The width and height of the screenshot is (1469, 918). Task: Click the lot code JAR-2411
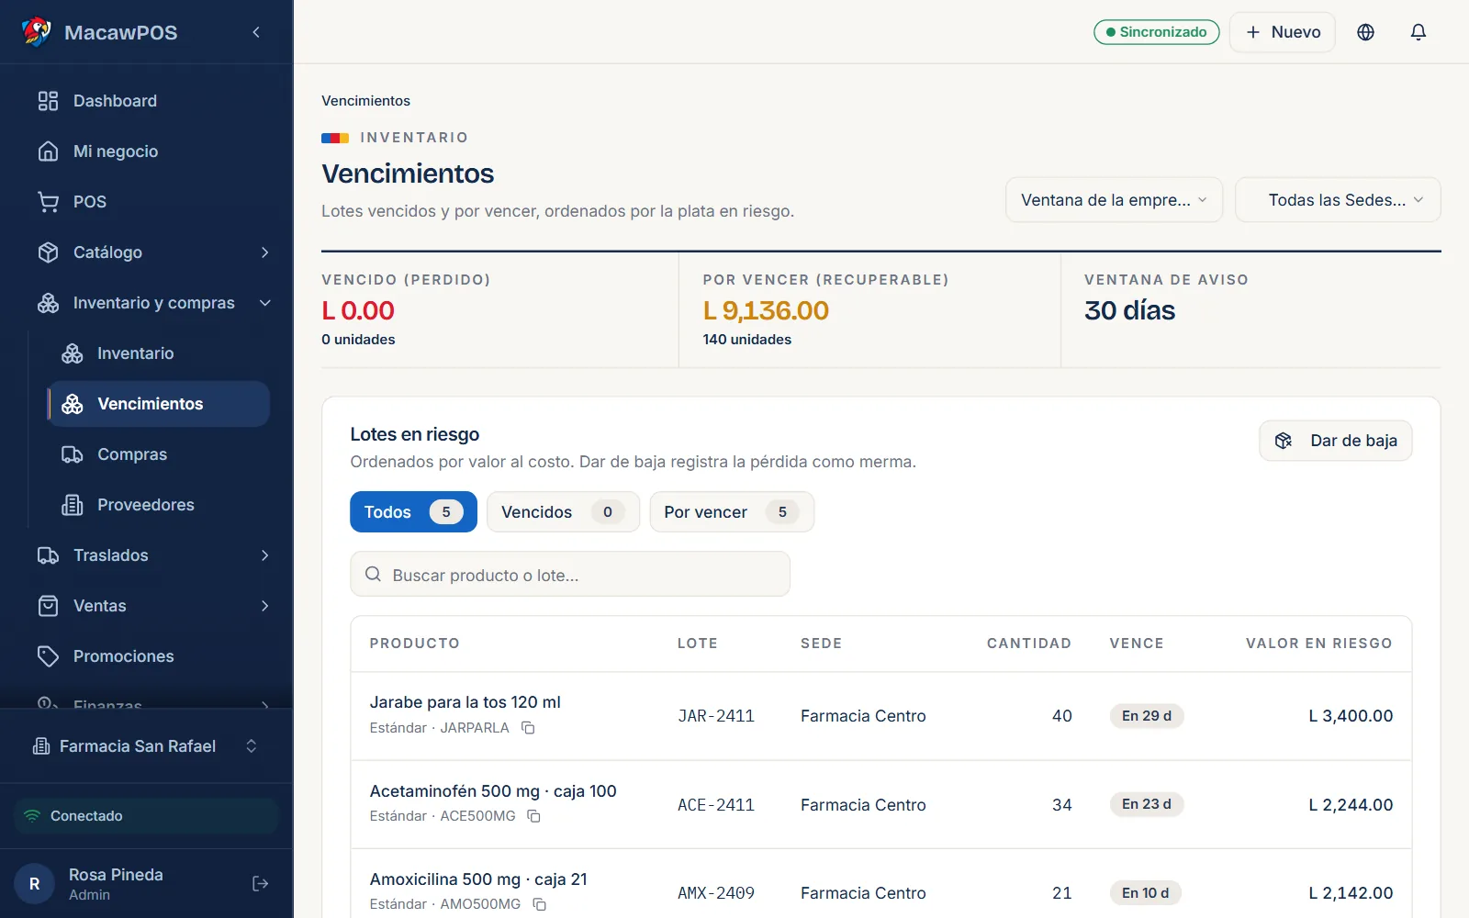(x=716, y=716)
